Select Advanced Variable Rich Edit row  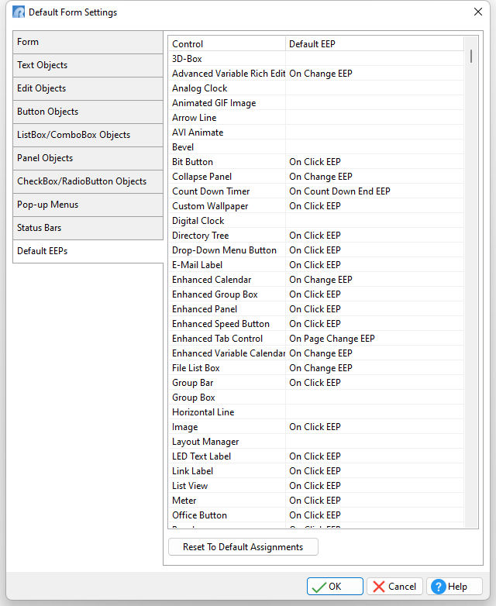(316, 74)
